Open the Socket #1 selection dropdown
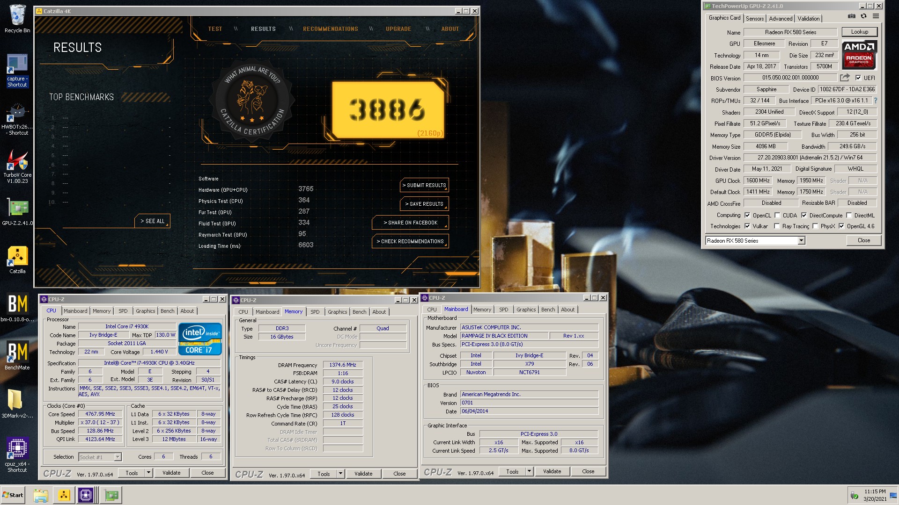 (118, 457)
